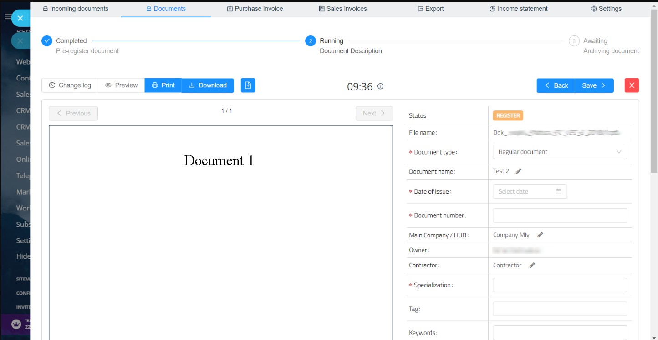
Task: Click the blue add file icon button
Action: tap(248, 85)
